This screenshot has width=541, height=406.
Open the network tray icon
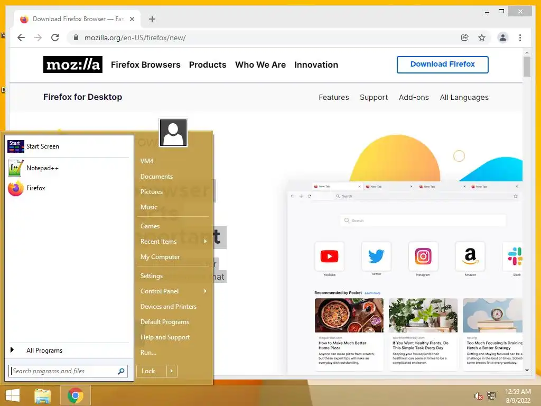[x=491, y=395]
